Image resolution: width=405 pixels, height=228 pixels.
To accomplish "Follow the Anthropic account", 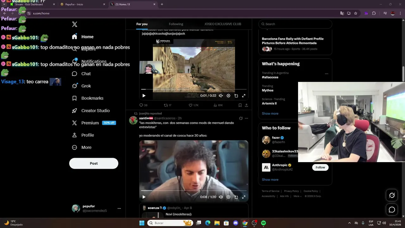I will (320, 167).
